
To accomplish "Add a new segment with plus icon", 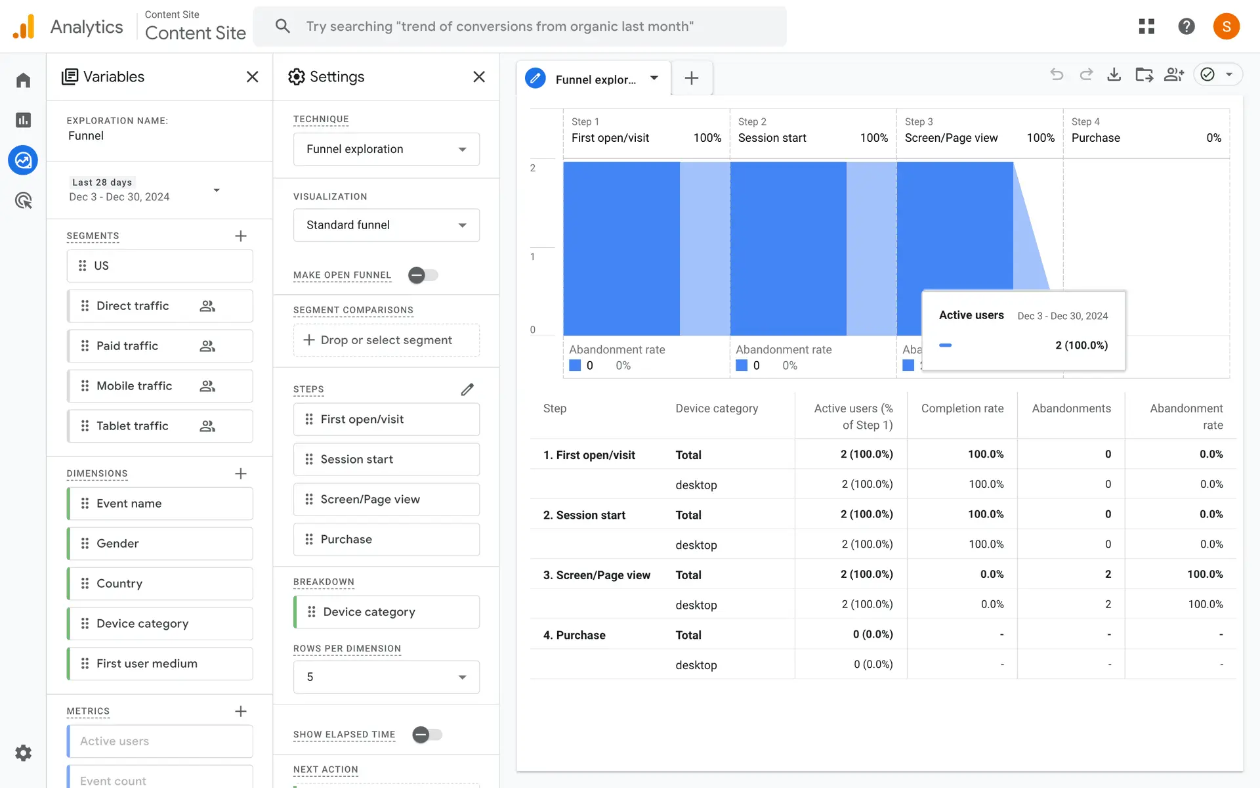I will pyautogui.click(x=241, y=236).
